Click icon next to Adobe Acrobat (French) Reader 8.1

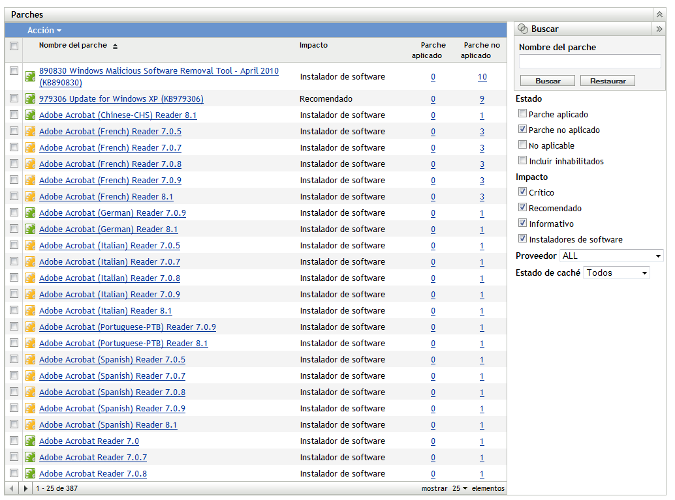[30, 197]
